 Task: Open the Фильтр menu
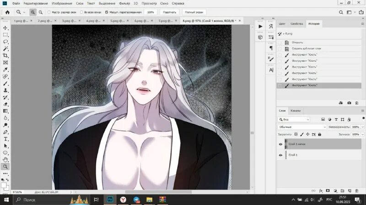pyautogui.click(x=124, y=4)
